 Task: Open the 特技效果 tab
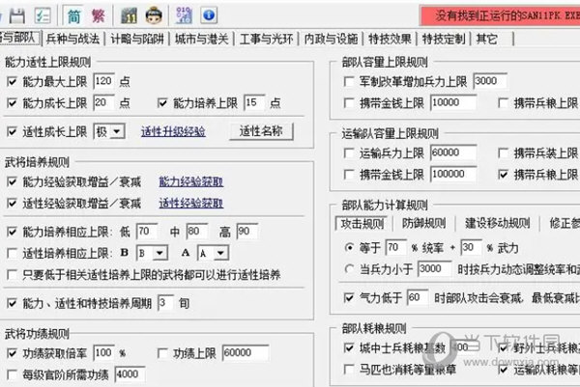point(390,39)
